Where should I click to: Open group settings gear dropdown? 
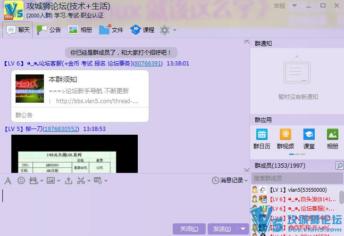(x=168, y=30)
